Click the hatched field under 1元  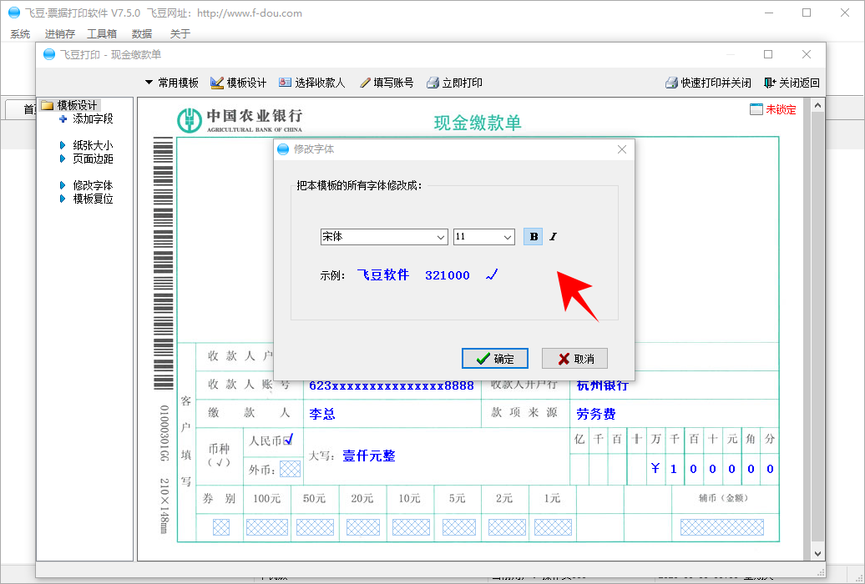pos(553,527)
